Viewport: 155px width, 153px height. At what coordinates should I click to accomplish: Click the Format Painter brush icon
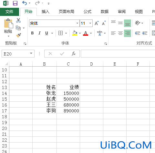pos(18,35)
